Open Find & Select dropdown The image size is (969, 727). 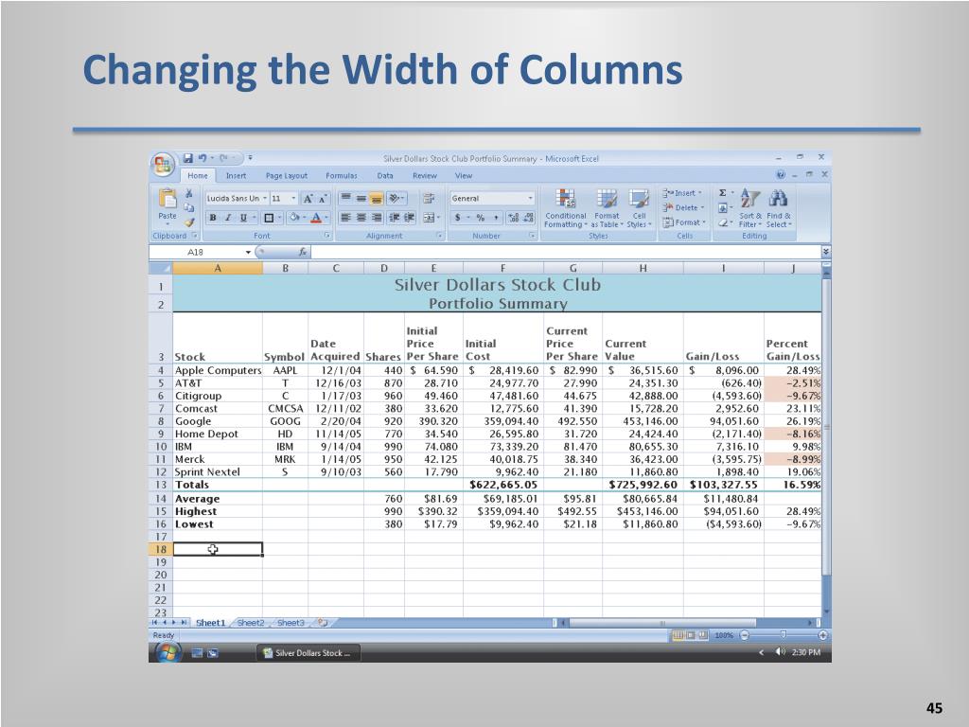[x=778, y=208]
